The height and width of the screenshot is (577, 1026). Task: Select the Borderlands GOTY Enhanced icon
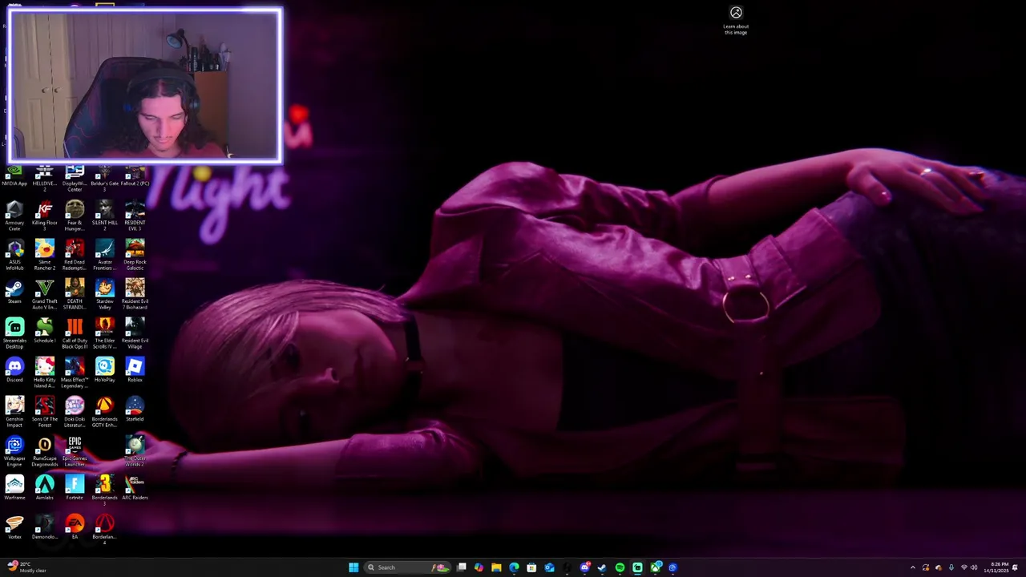(104, 412)
